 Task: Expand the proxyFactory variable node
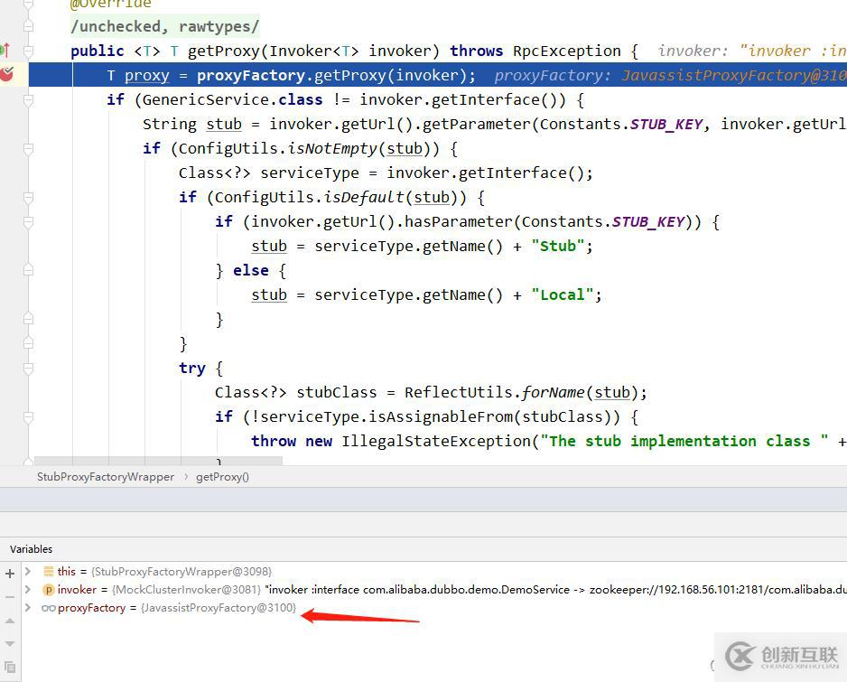pyautogui.click(x=28, y=608)
